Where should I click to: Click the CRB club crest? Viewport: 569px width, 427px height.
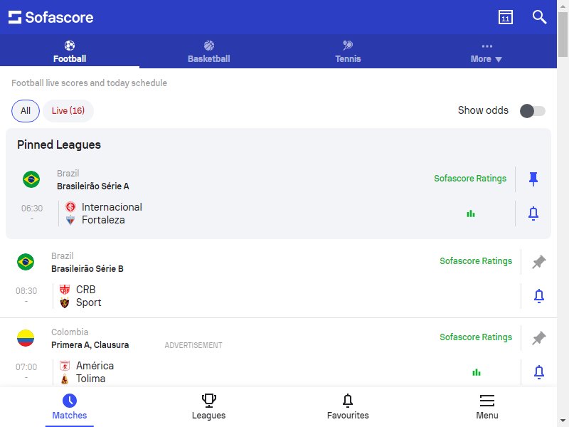click(65, 290)
